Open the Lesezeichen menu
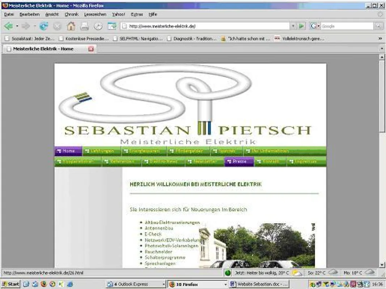The height and width of the screenshot is (289, 386). coord(95,14)
